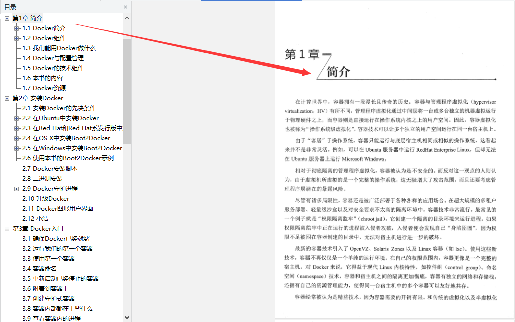Open bookmark 3.6 附着到容器上
This screenshot has height=322, width=515.
point(45,289)
